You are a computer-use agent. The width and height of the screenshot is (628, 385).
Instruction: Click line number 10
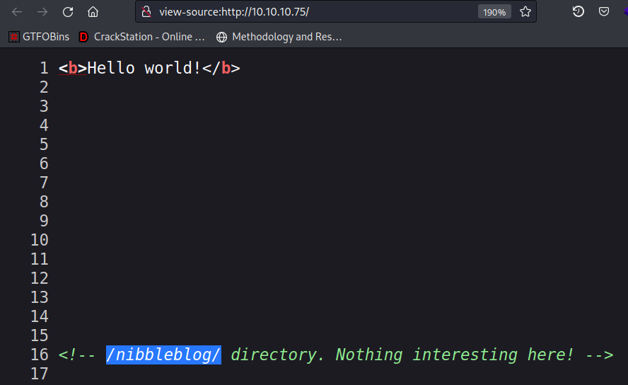(40, 240)
